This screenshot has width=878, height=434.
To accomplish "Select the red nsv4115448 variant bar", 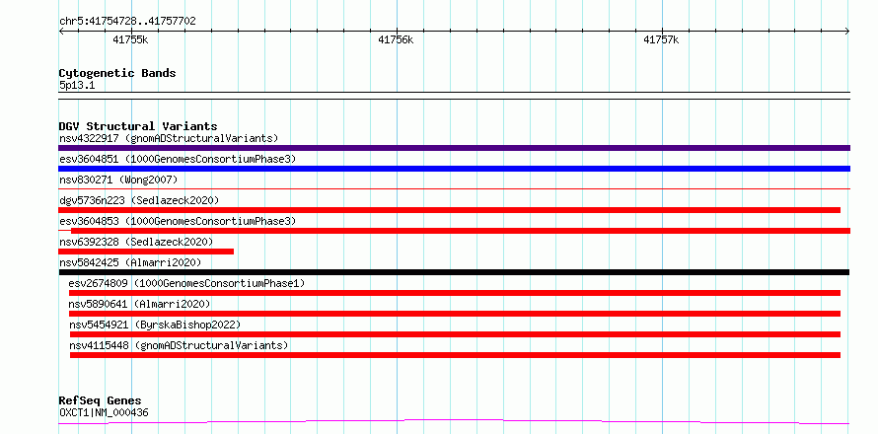I will (455, 355).
